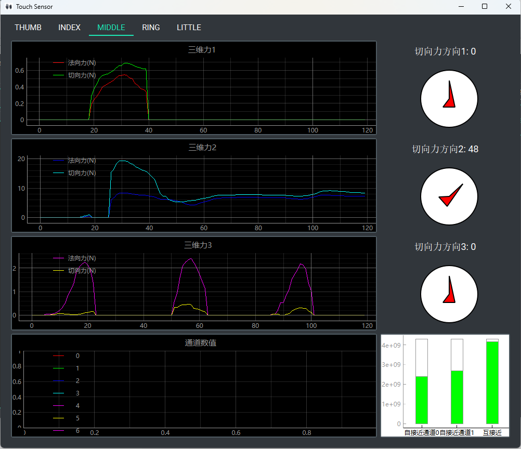Click the 互接近 green bar

[x=492, y=382]
